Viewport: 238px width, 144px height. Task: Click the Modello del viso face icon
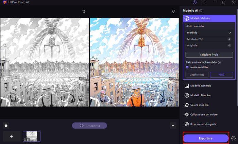click(187, 18)
